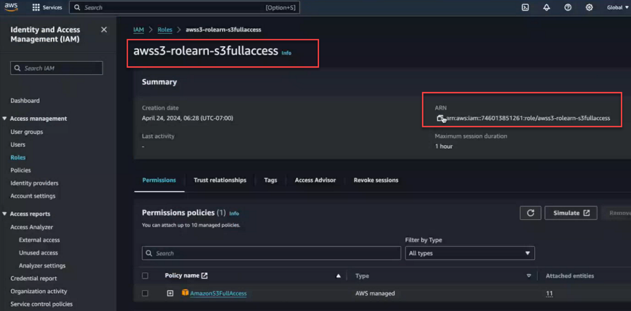This screenshot has width=631, height=311.
Task: Open User groups in the sidebar
Action: (27, 132)
